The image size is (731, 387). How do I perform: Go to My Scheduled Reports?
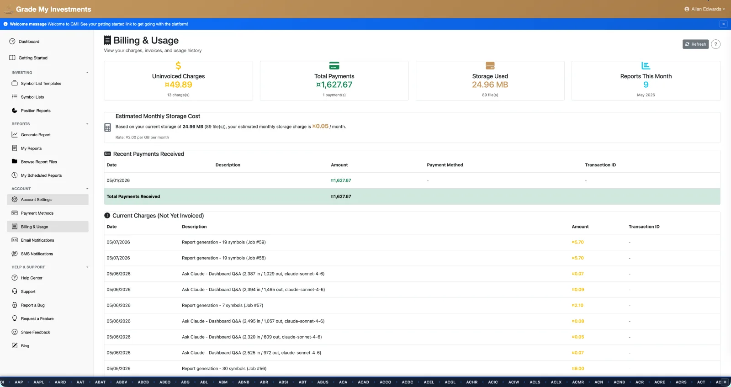pos(48,175)
